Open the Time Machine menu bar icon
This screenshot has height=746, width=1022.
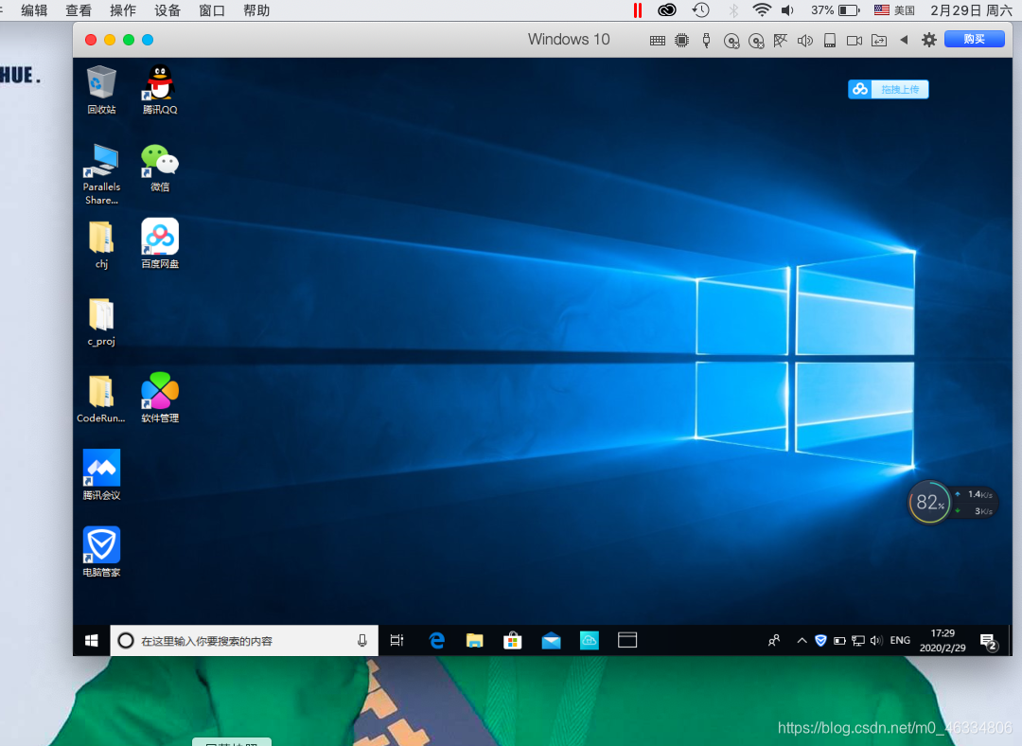click(700, 9)
